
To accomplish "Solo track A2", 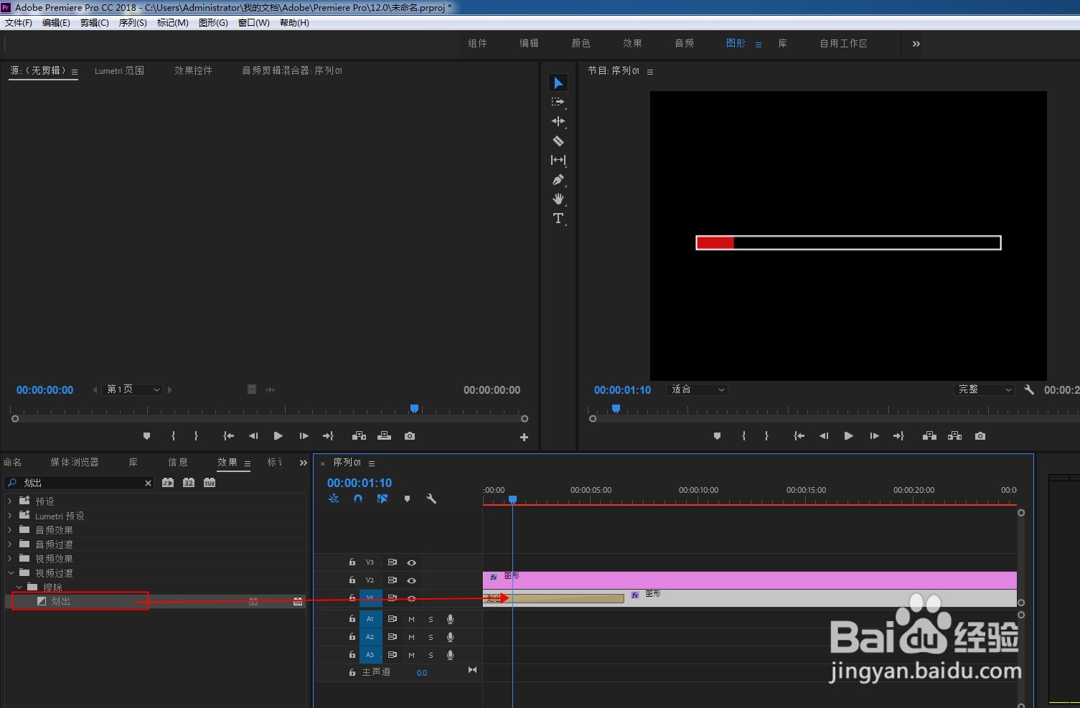I will 431,637.
